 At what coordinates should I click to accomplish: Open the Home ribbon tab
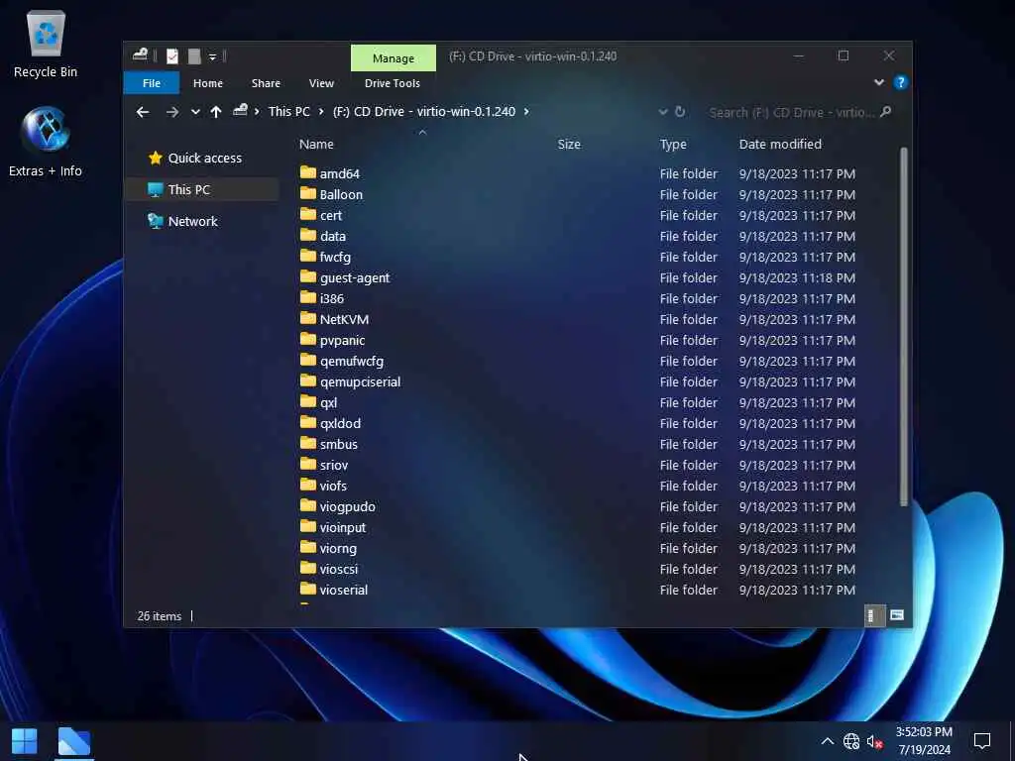208,83
